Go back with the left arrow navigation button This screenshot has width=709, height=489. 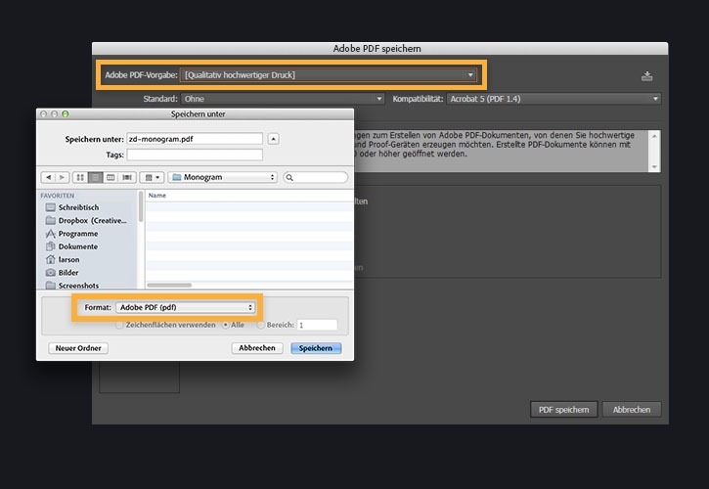pyautogui.click(x=48, y=177)
